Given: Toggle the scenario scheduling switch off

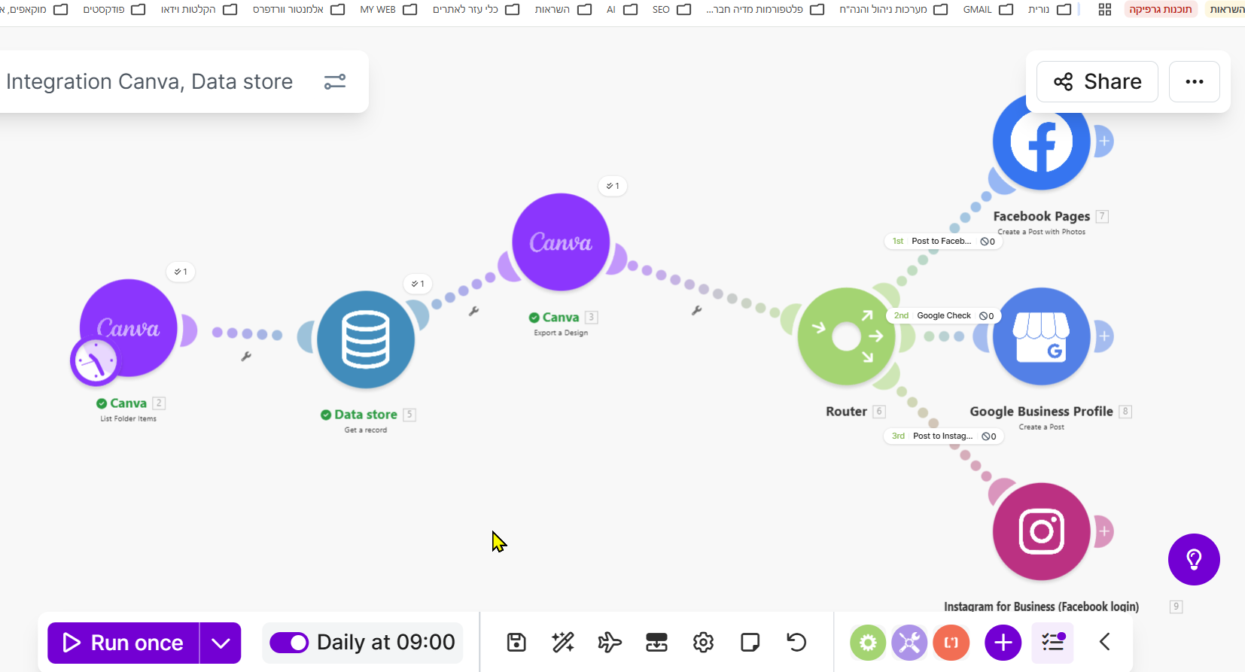Looking at the screenshot, I should tap(289, 643).
